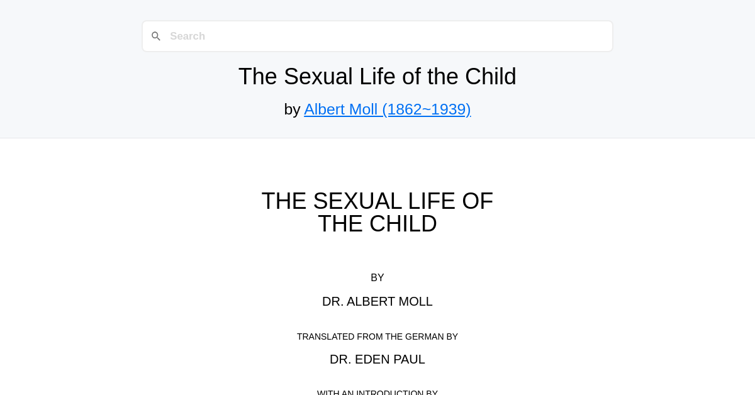Click the header title The Sexual Life of the Child
This screenshot has height=395, width=755.
[377, 76]
